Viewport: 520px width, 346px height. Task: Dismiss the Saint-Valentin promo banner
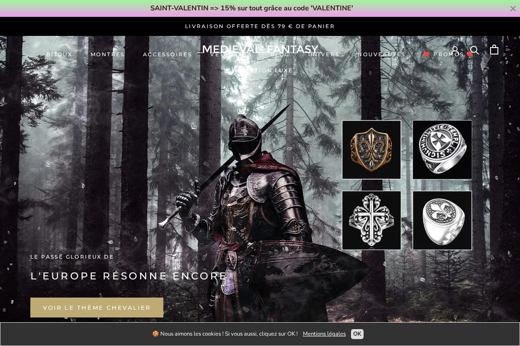tap(513, 9)
